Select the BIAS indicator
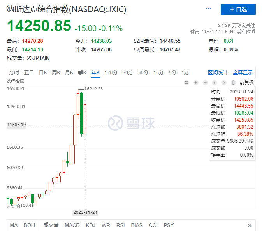Viewport: 264px width, 231px height. pos(137,225)
